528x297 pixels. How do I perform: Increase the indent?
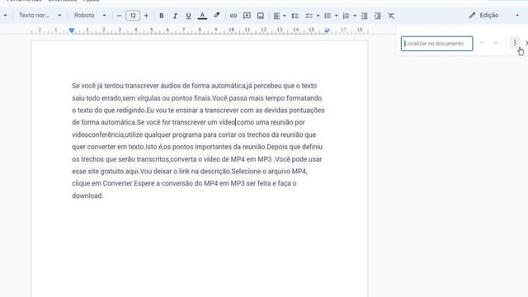378,16
